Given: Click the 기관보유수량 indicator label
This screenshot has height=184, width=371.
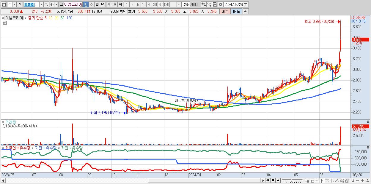Looking at the screenshot, I should click(x=45, y=148).
